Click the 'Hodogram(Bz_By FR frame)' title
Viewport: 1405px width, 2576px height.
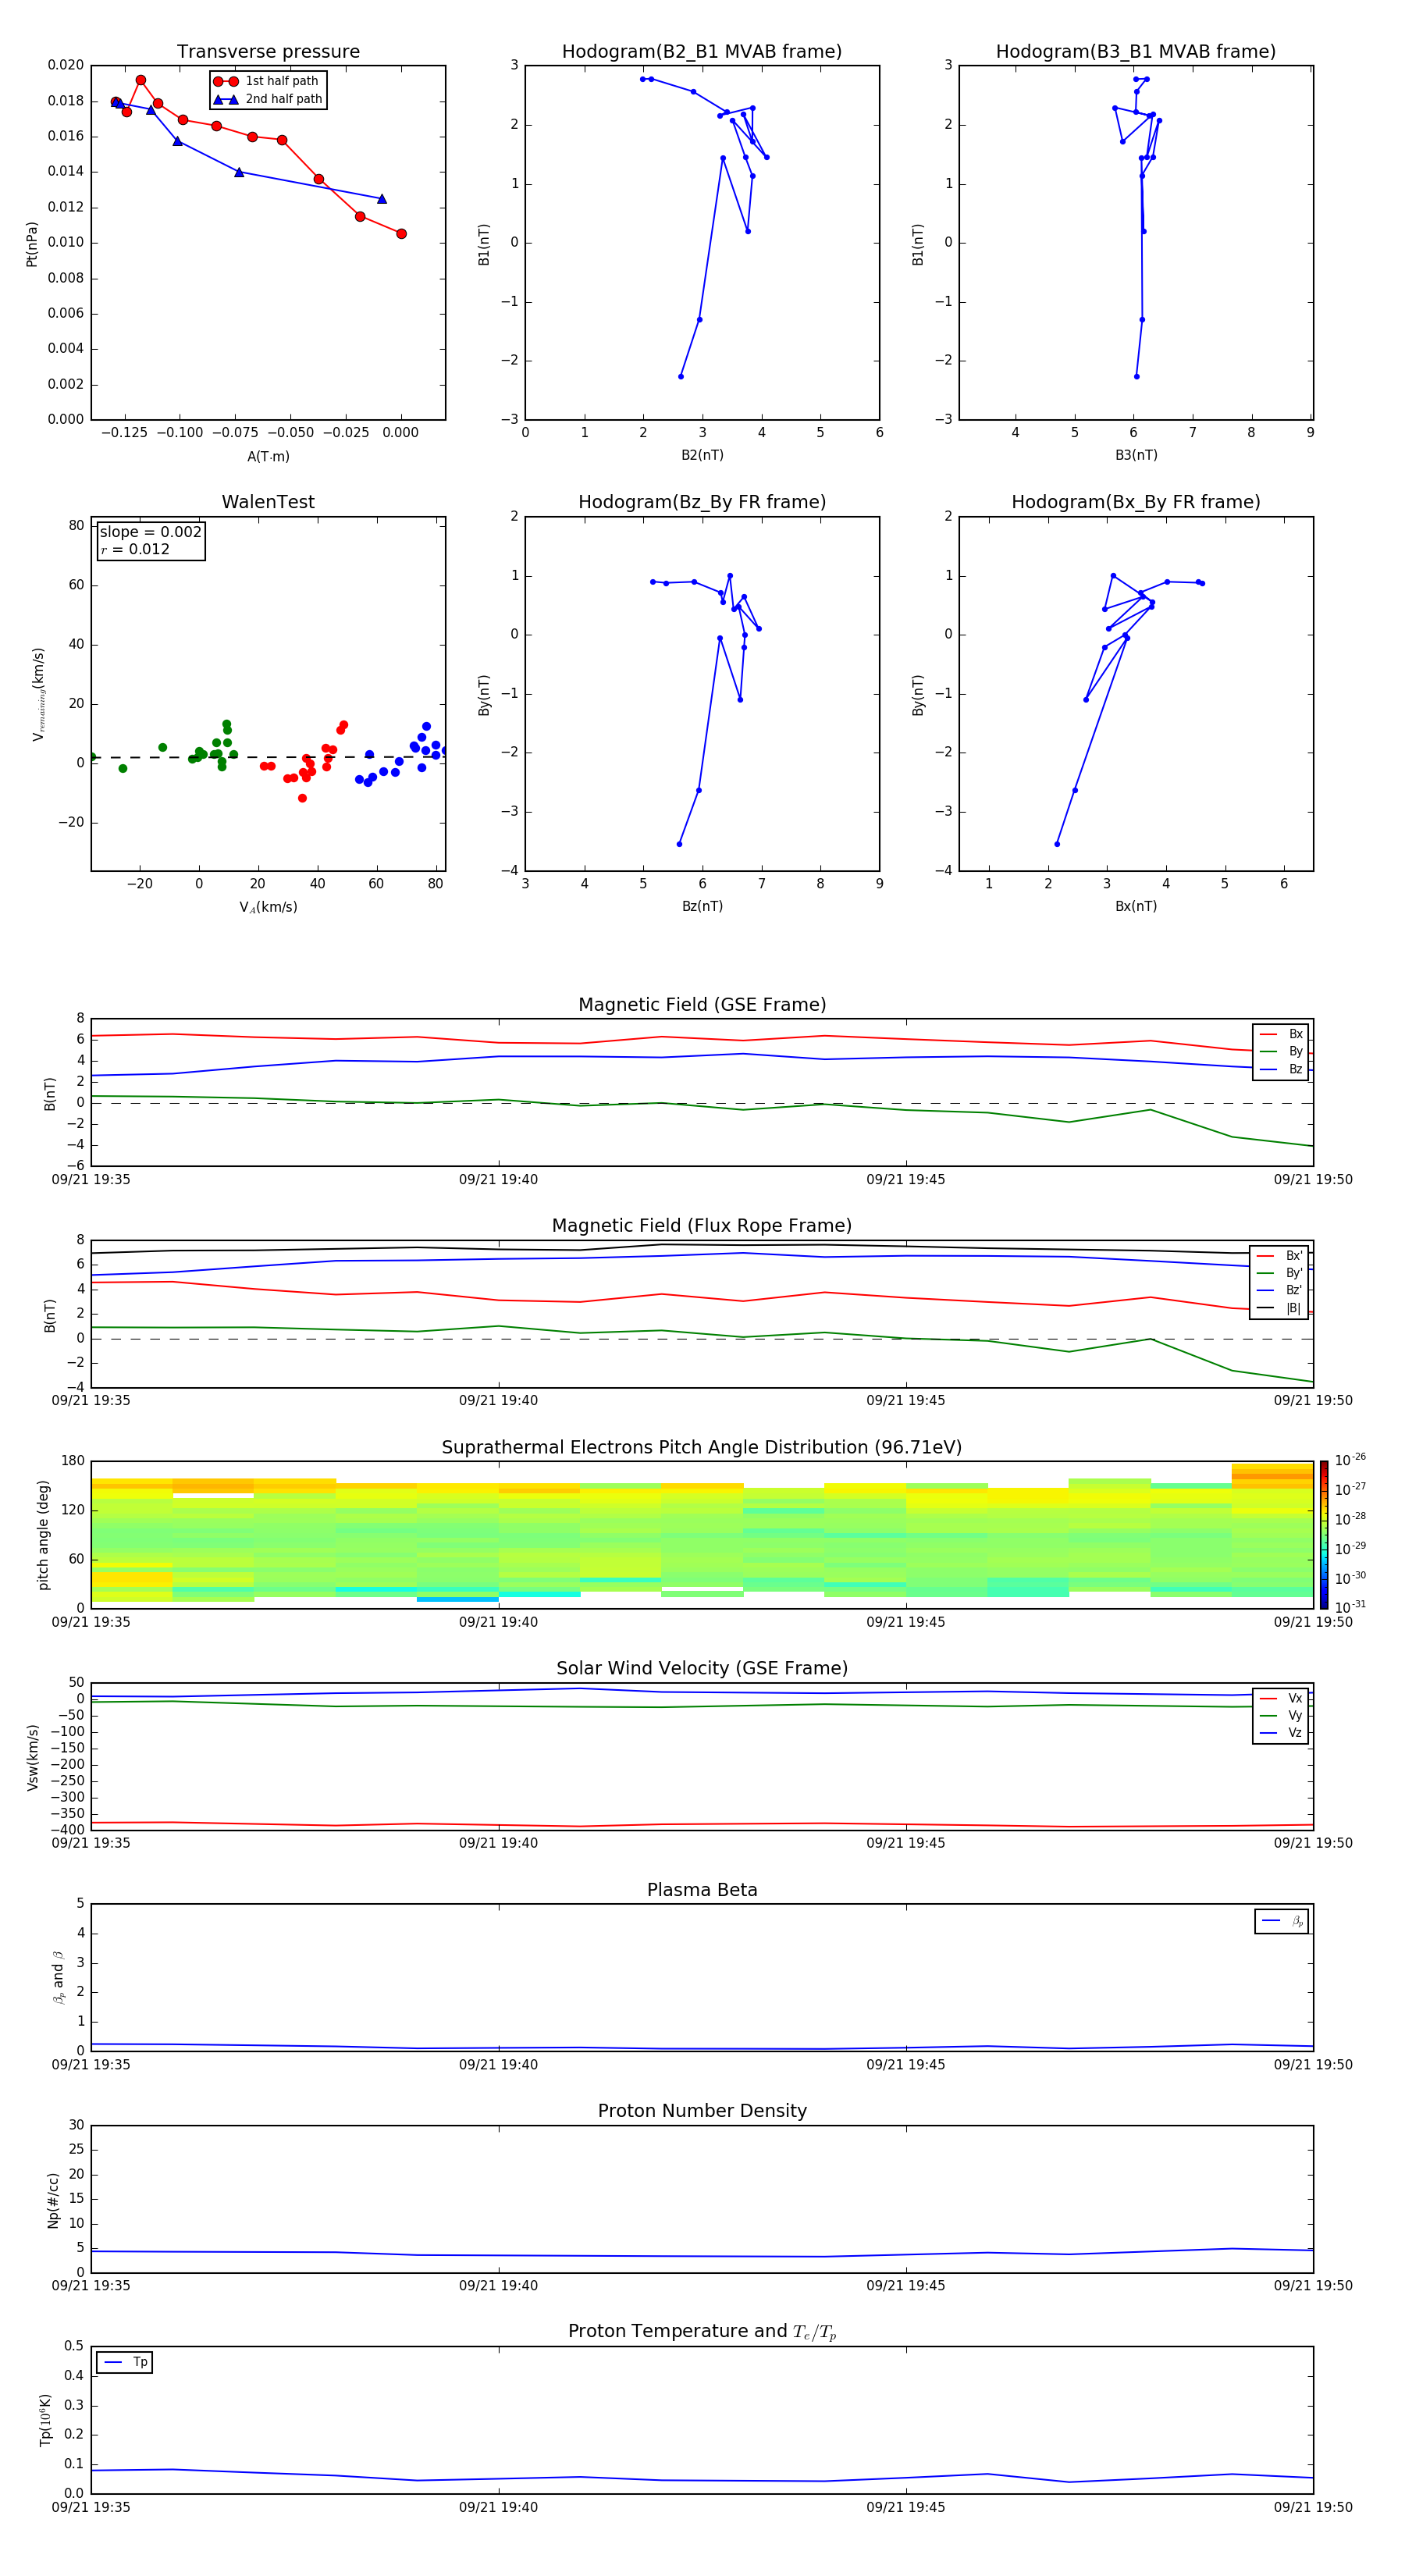[702, 502]
